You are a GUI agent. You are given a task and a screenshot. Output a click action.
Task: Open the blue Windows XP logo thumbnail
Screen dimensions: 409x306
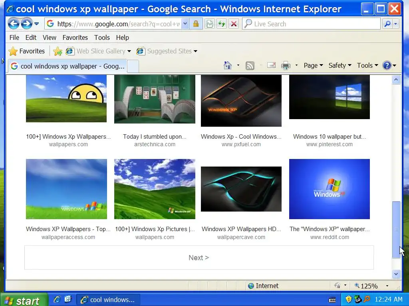[x=330, y=189]
